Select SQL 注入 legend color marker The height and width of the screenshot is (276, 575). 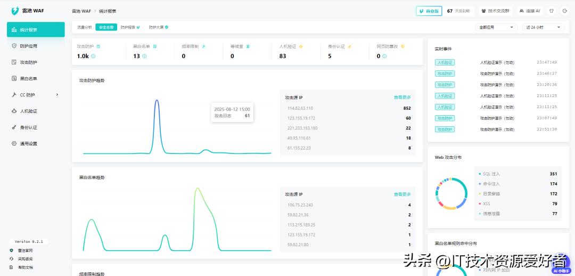tap(479, 174)
